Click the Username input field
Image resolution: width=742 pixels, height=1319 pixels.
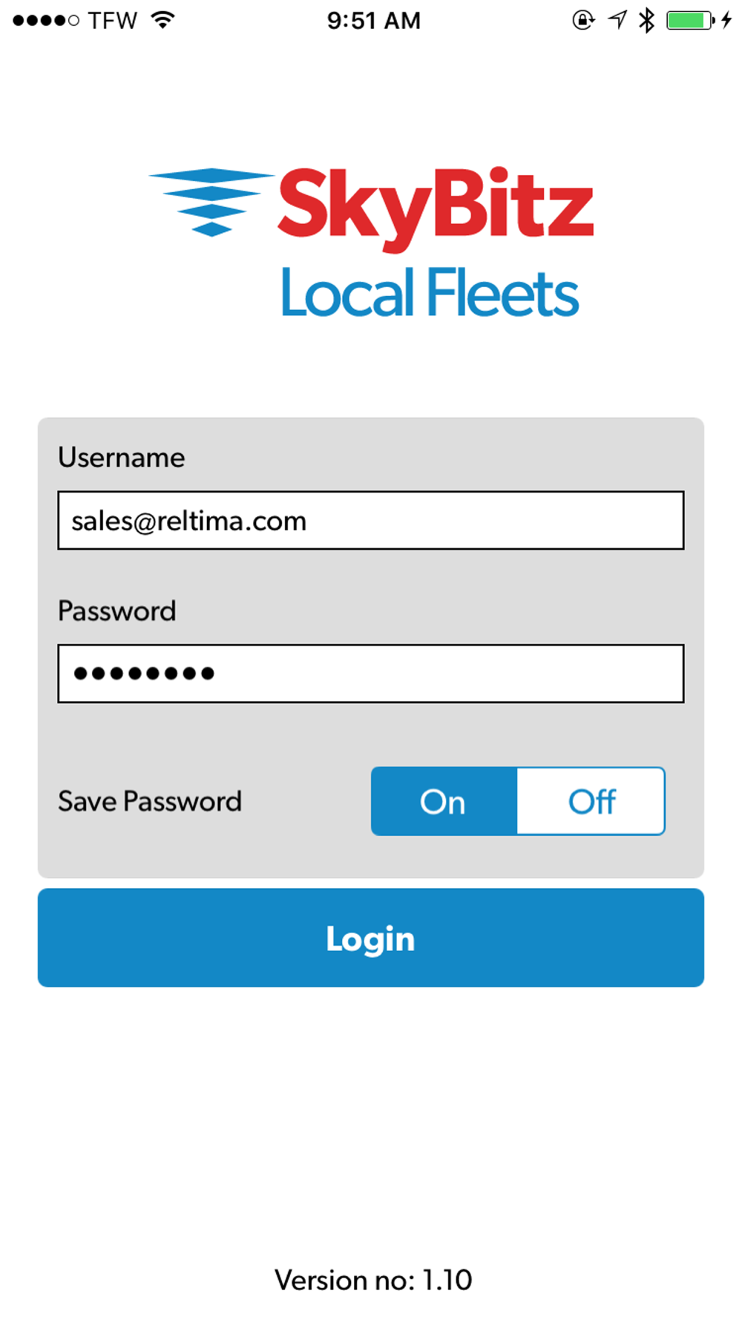(x=371, y=520)
